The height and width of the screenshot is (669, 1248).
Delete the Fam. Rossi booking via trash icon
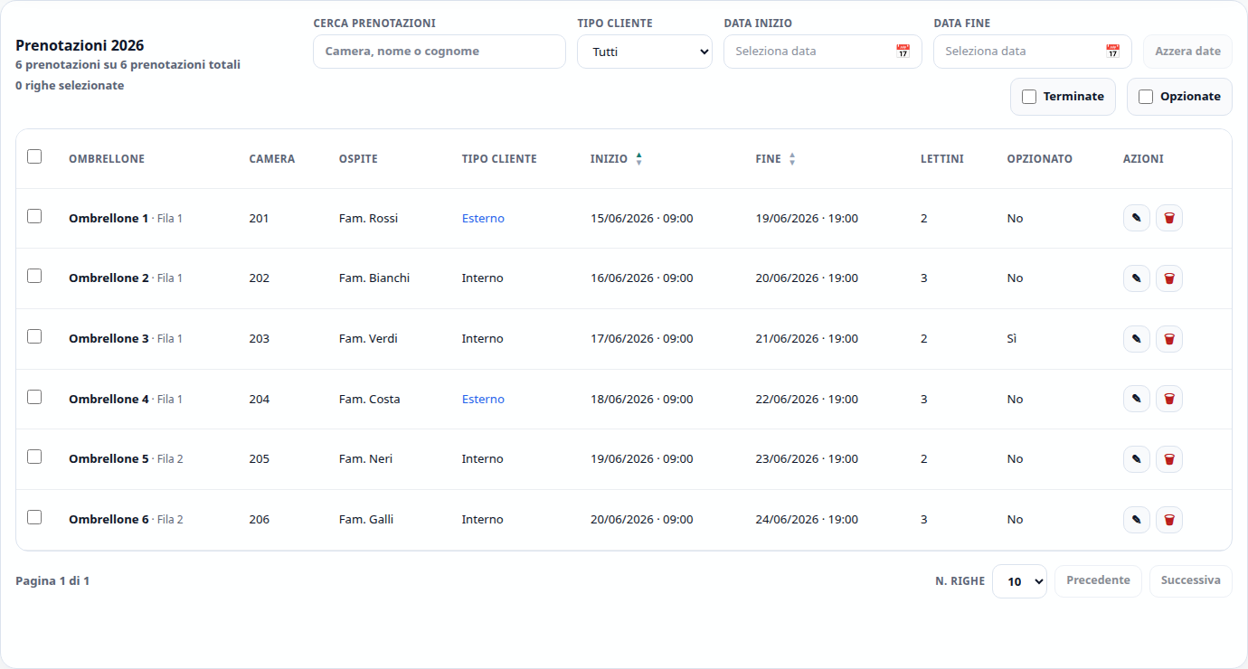click(x=1169, y=218)
